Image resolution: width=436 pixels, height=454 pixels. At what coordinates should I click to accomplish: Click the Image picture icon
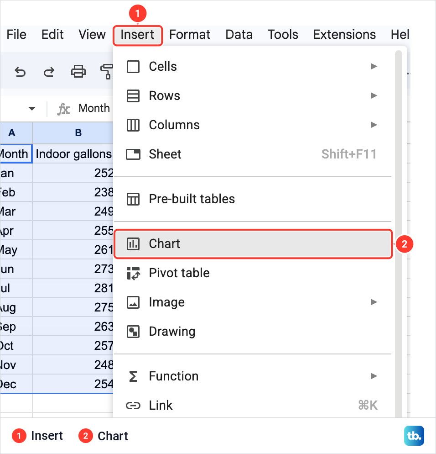[x=133, y=302]
